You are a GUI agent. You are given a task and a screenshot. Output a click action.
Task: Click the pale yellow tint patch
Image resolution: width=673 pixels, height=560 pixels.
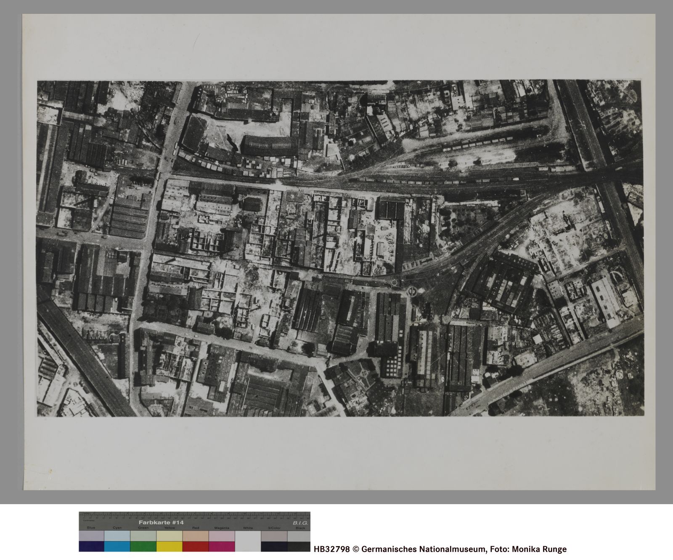point(169,536)
